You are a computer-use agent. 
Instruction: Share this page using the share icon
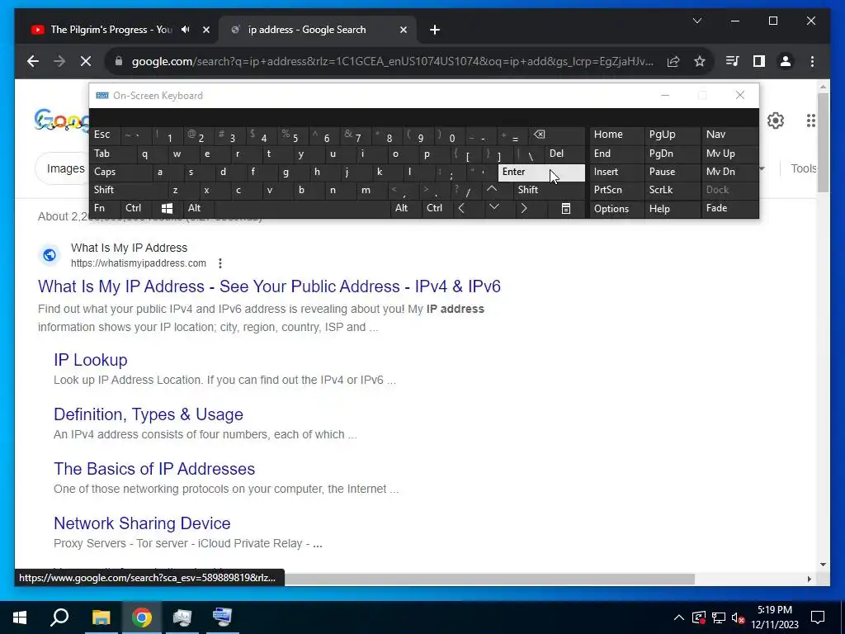point(673,61)
